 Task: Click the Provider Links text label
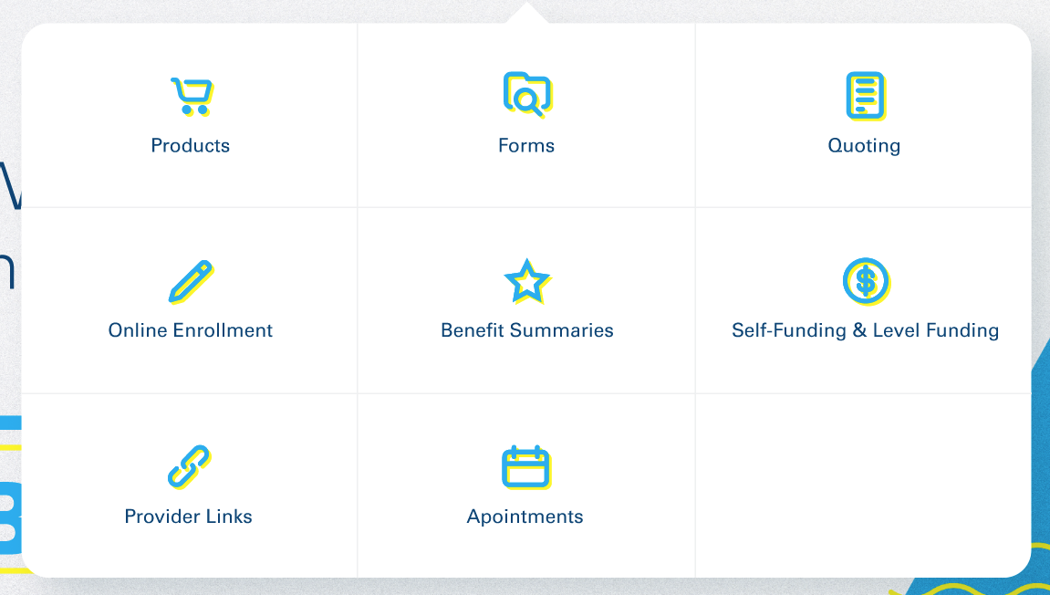(188, 517)
